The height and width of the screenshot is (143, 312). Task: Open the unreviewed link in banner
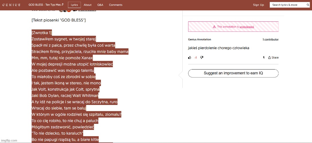(x=247, y=27)
